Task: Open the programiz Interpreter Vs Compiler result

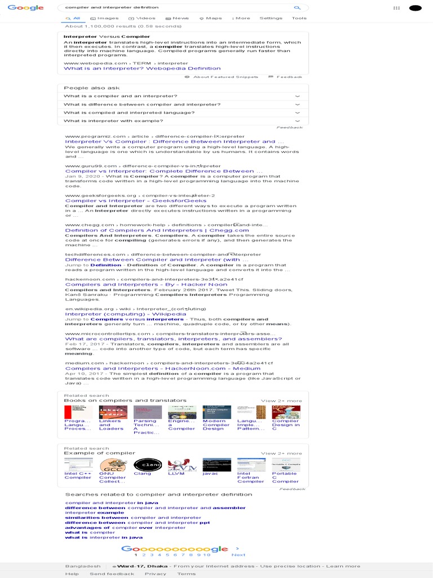Action: pyautogui.click(x=174, y=142)
